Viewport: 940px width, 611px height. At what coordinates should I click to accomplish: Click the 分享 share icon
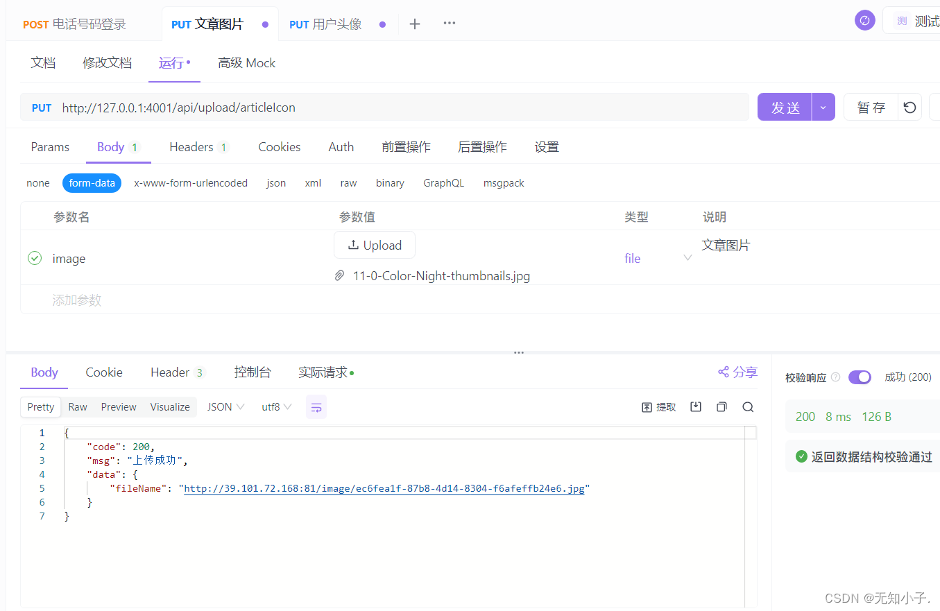[x=737, y=372]
